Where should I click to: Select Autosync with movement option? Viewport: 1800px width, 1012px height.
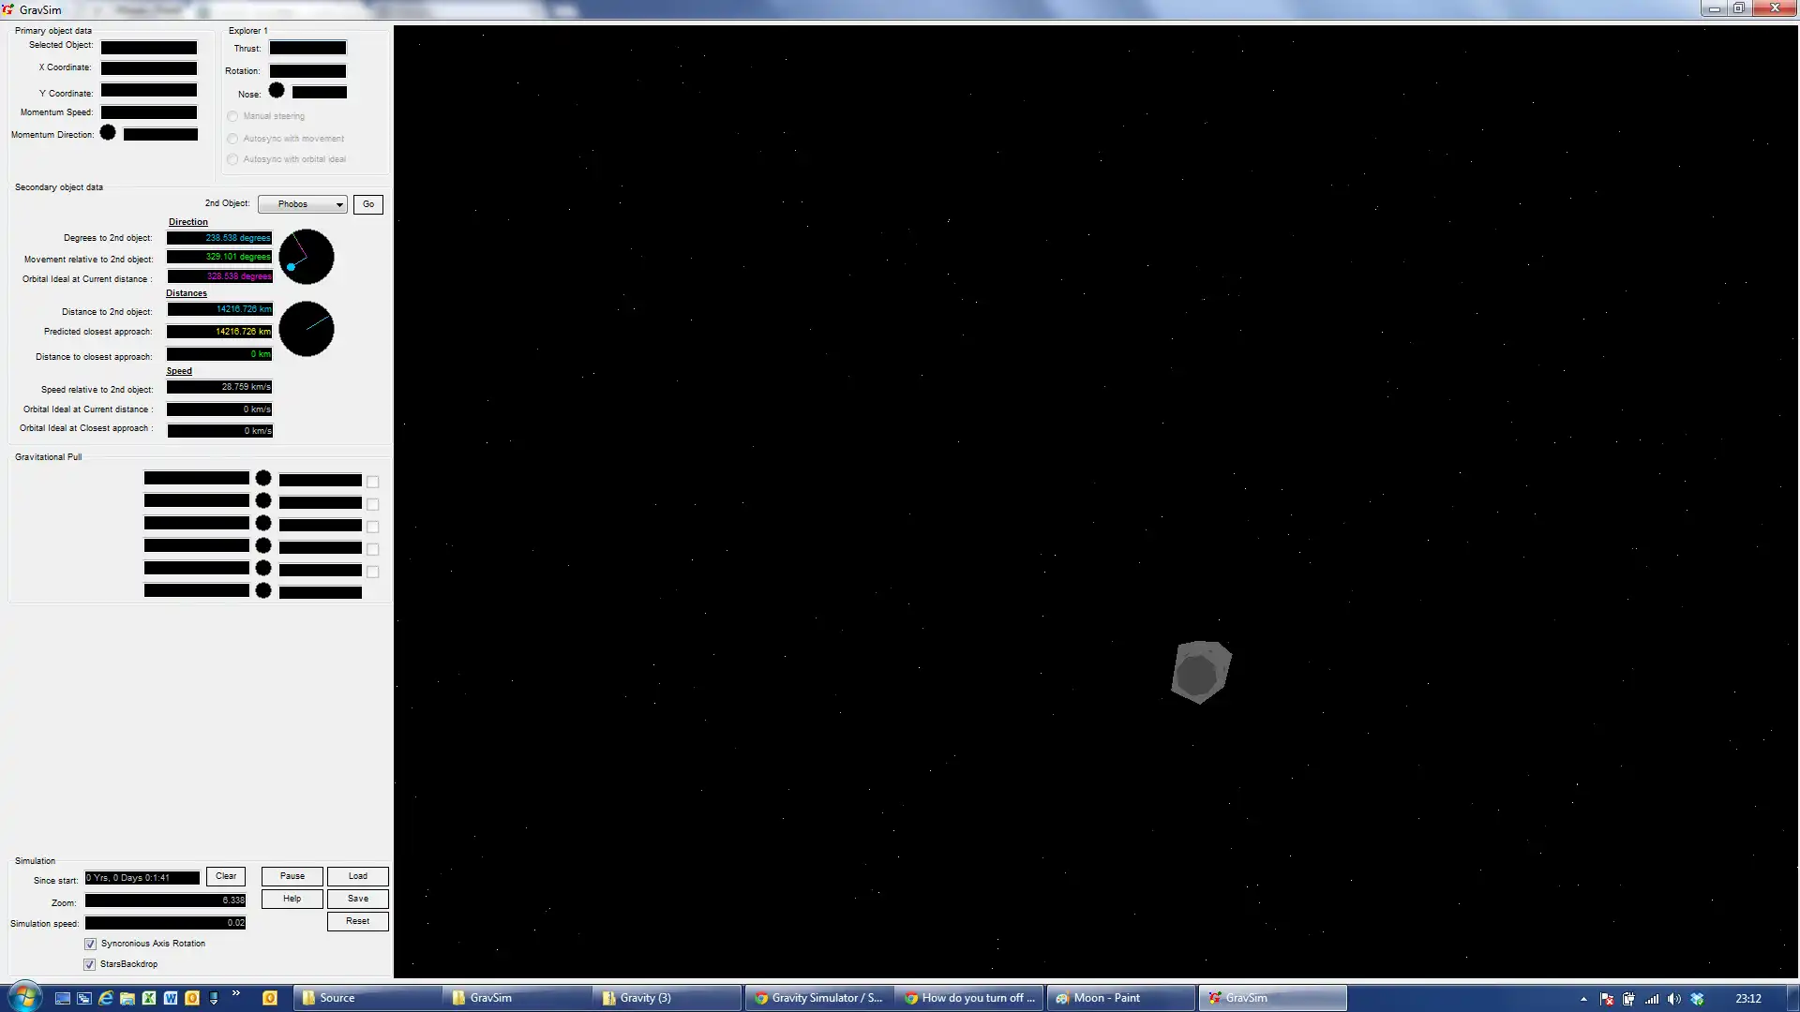pos(233,137)
